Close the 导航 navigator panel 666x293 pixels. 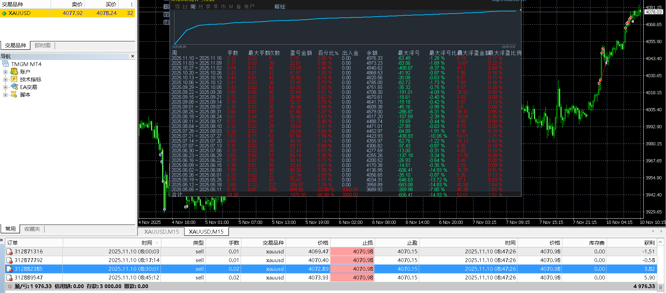tap(133, 56)
